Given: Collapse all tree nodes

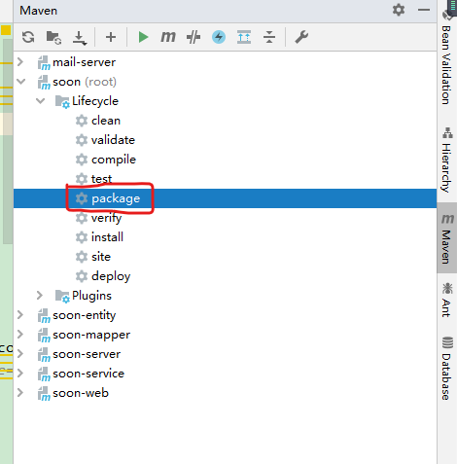Looking at the screenshot, I should point(269,37).
